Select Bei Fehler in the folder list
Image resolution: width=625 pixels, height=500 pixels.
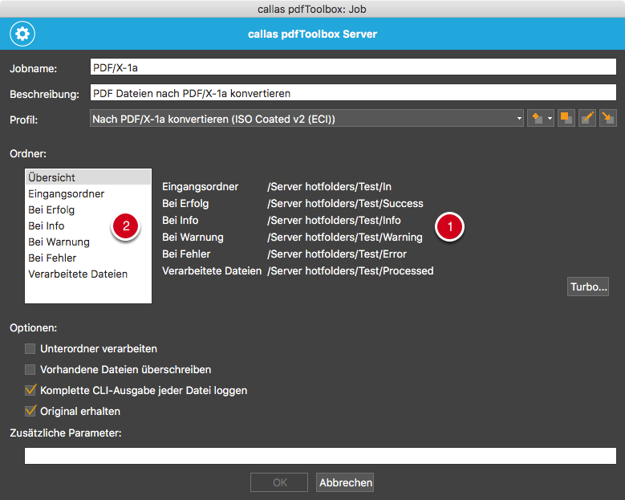[x=88, y=258]
